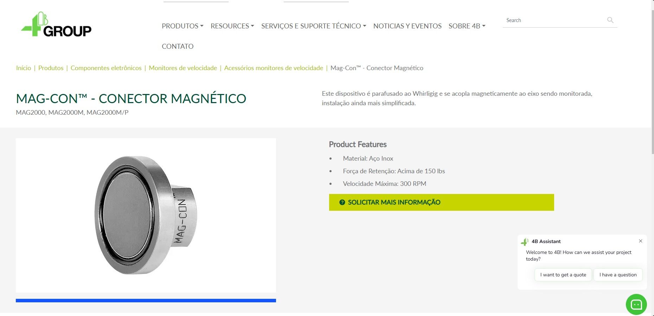Select "I have a question" option

[x=618, y=275]
